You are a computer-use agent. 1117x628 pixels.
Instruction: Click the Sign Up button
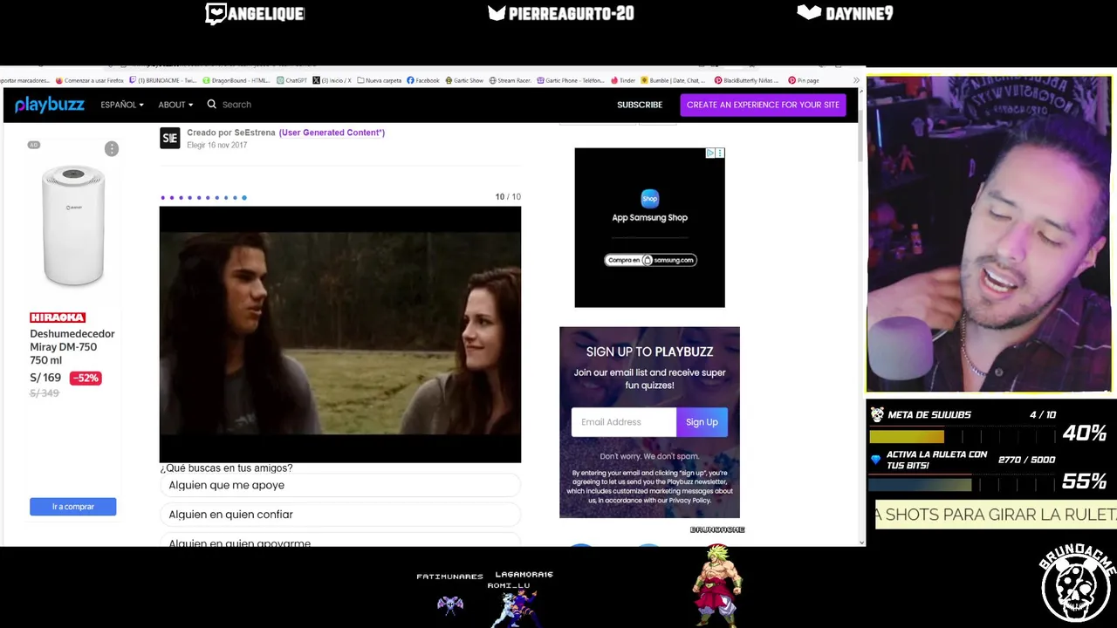coord(702,422)
